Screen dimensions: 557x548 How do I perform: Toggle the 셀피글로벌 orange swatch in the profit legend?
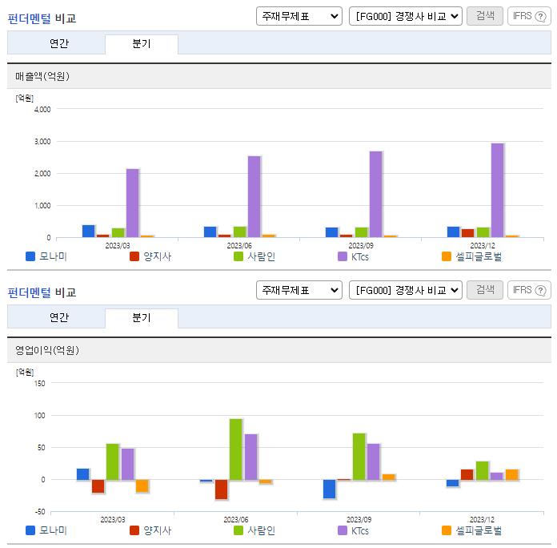pos(447,530)
